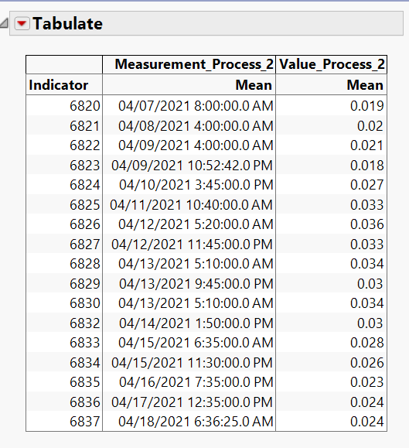The height and width of the screenshot is (448, 409).
Task: Click the date cell in row 6830
Action: tap(196, 303)
